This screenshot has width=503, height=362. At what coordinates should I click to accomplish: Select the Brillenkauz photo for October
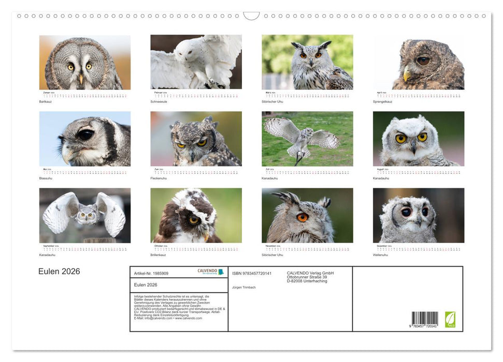pyautogui.click(x=196, y=215)
